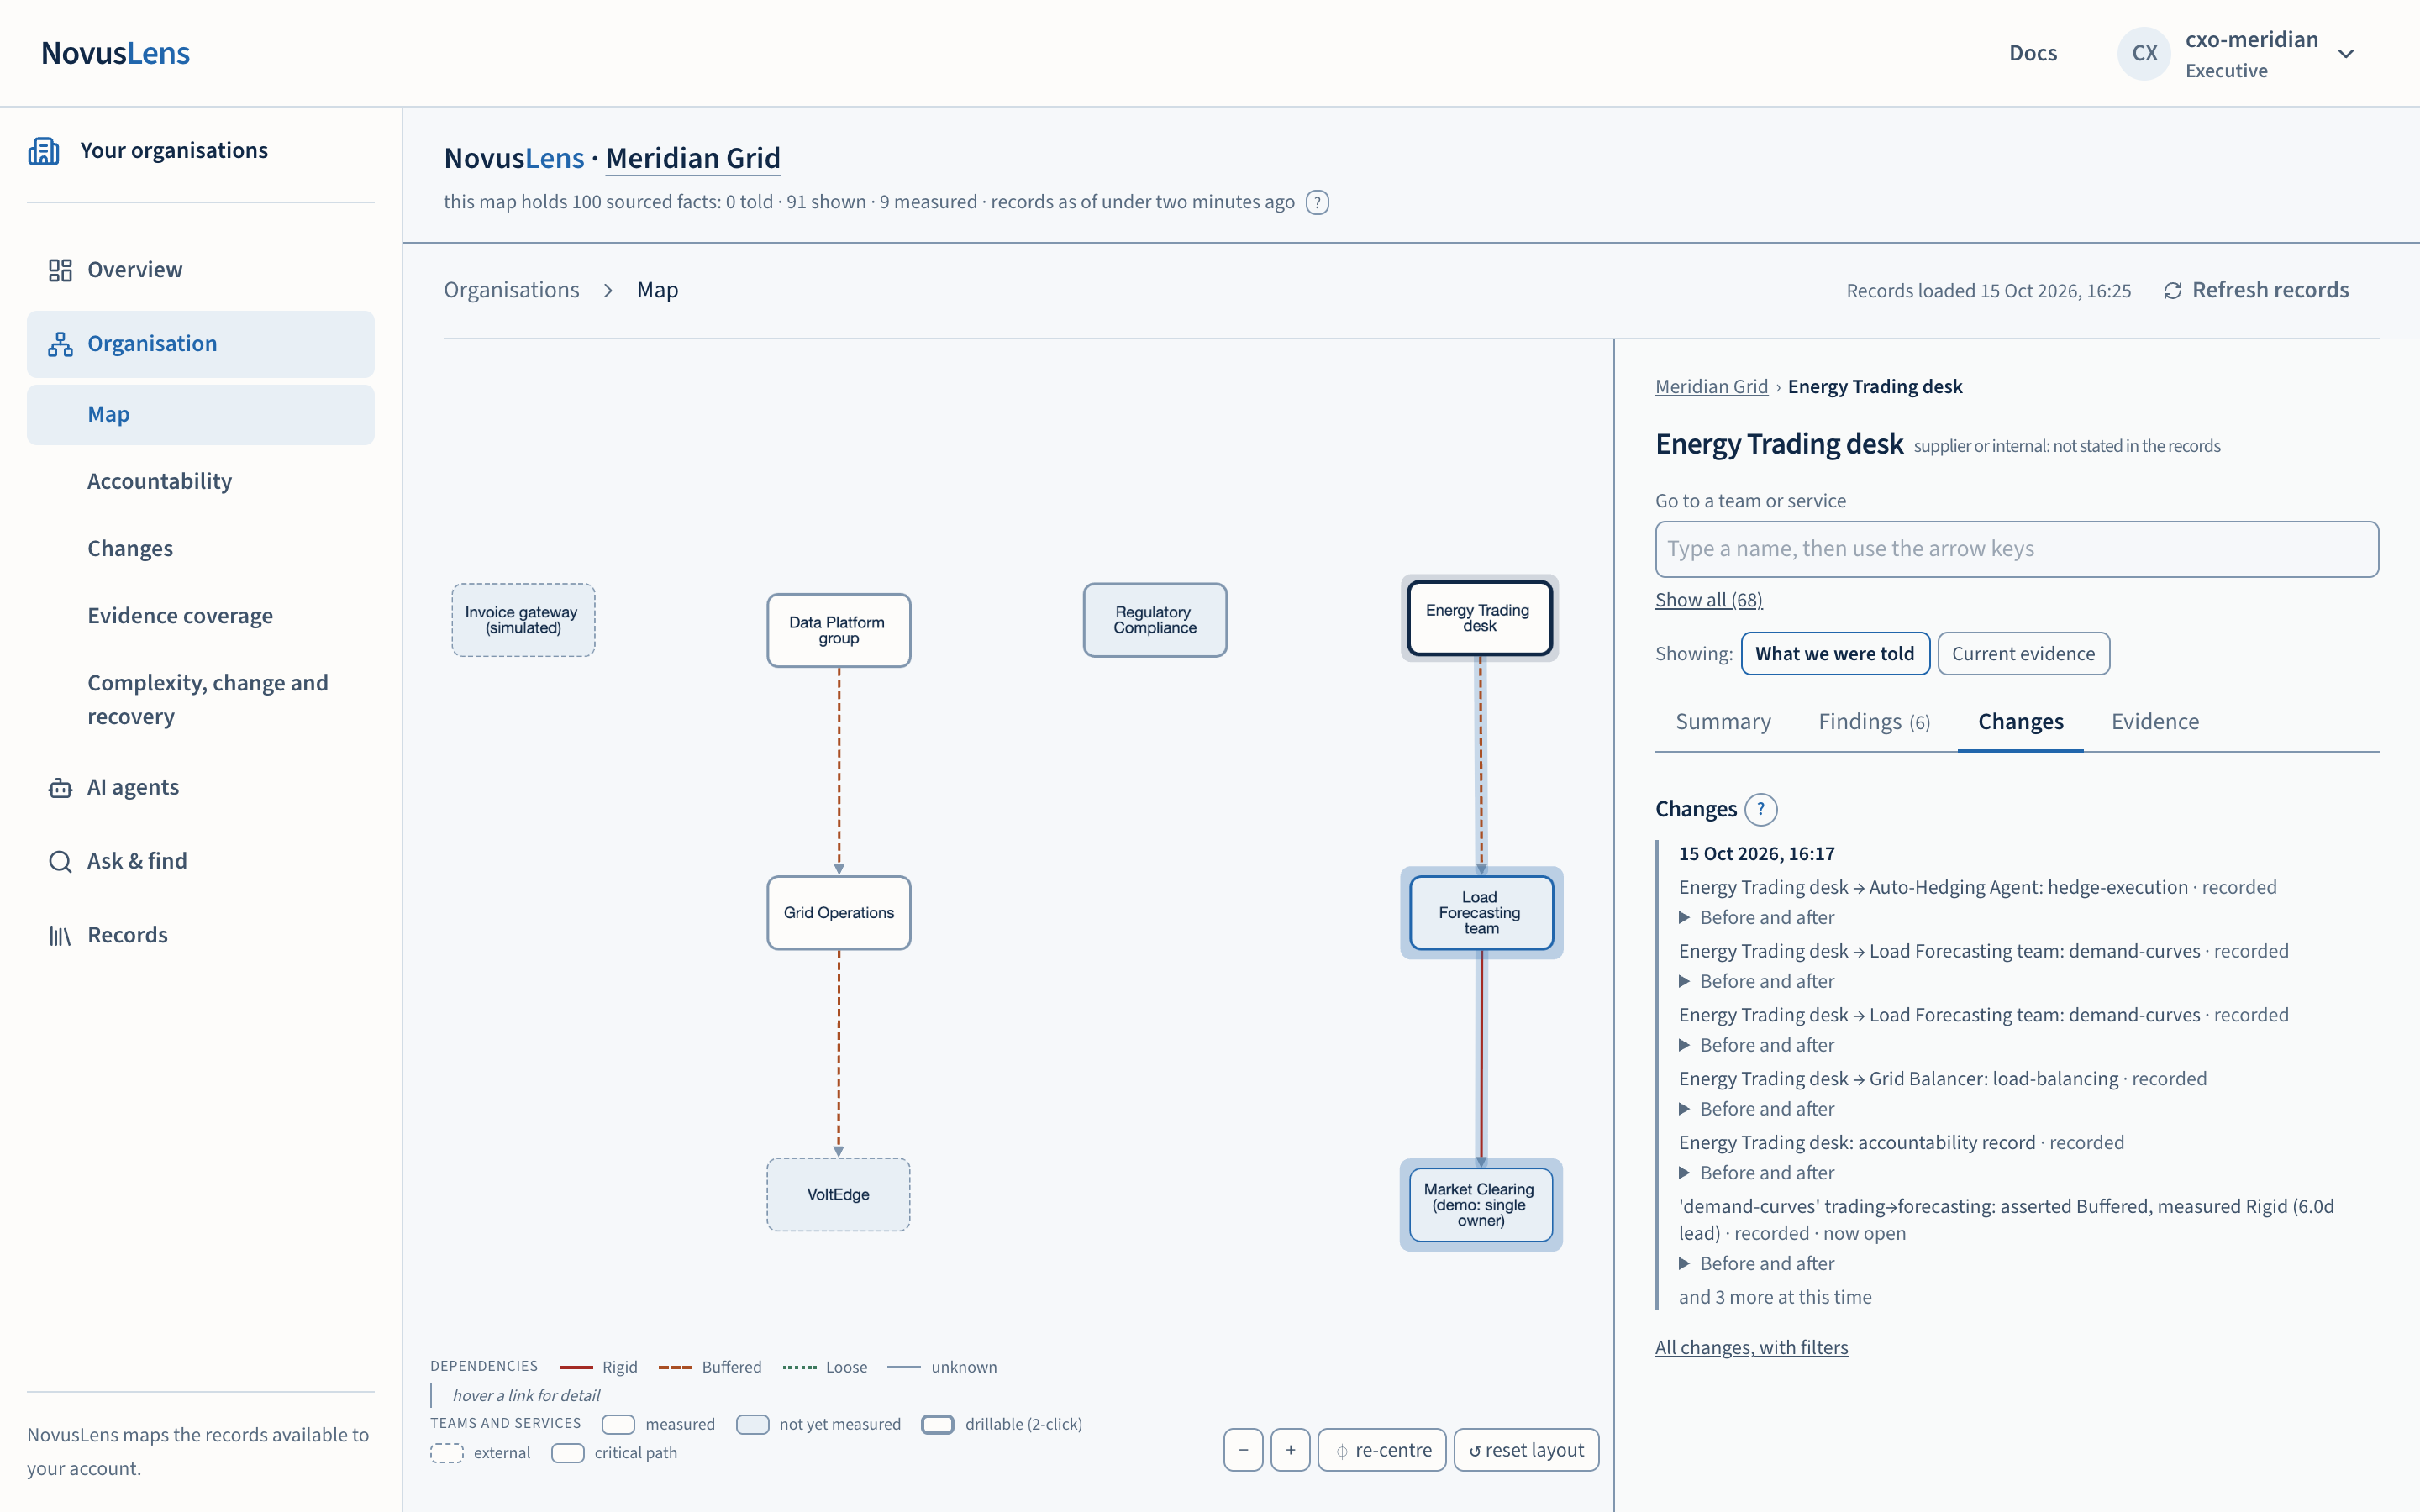Toggle the Current evidence view

coord(2023,654)
